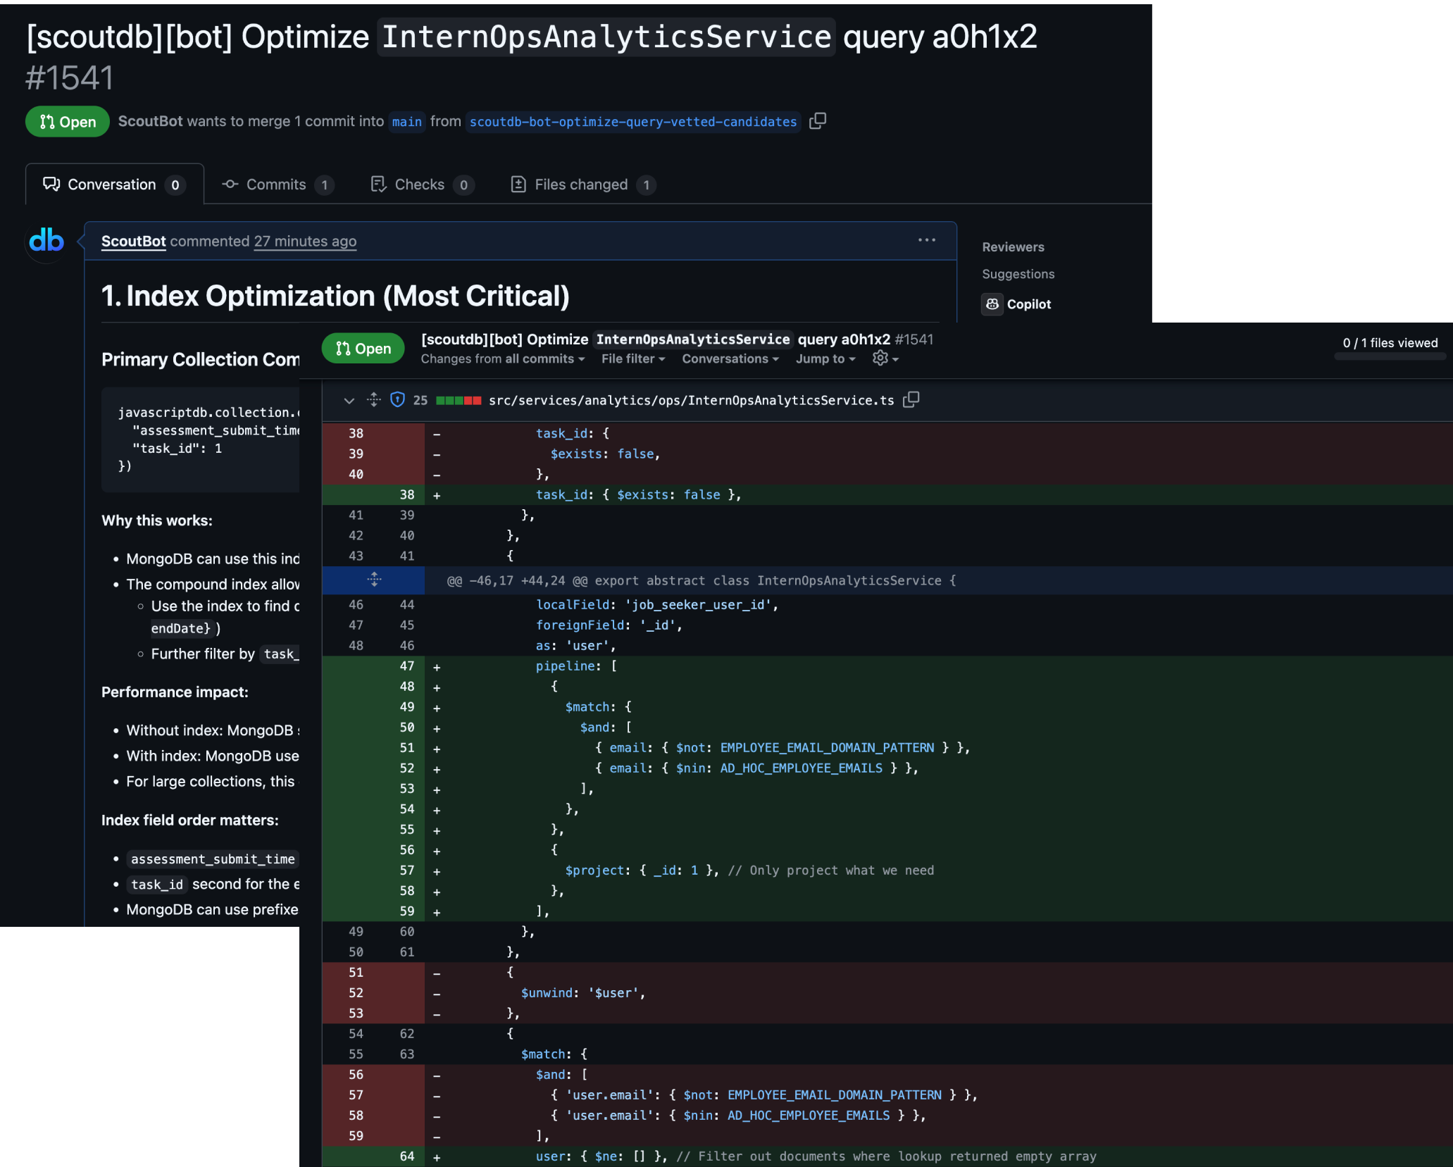Open the diff settings gear dropdown
The image size is (1453, 1167).
click(885, 358)
